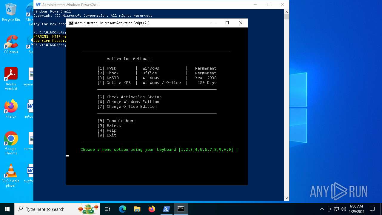Screen dimensions: 382x215
Task: Click the Activation Scripts window system icon
Action: [x=71, y=23]
